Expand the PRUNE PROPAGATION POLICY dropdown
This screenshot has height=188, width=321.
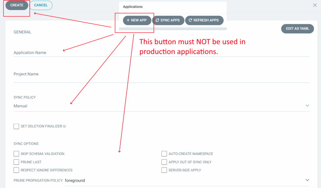[307, 180]
